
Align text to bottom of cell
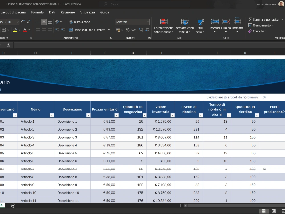[50, 22]
